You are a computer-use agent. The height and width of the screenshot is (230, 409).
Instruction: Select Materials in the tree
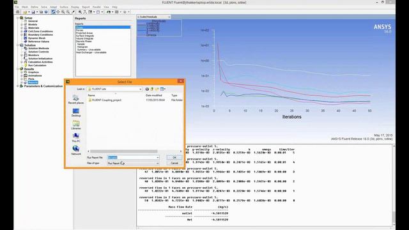(34, 28)
